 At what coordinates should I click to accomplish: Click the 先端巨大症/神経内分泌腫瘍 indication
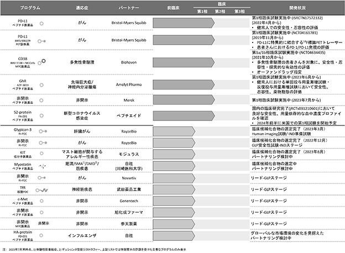[x=82, y=85]
